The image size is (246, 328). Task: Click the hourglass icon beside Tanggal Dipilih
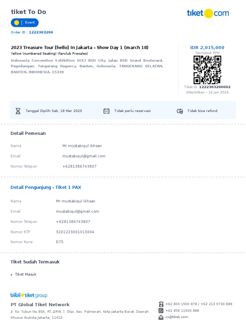tap(18, 111)
